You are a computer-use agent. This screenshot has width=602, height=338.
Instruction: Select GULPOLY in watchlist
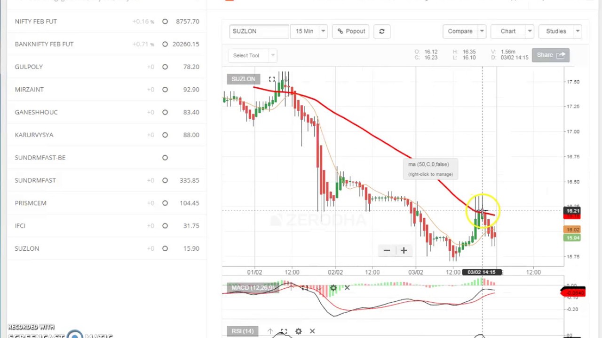point(29,67)
